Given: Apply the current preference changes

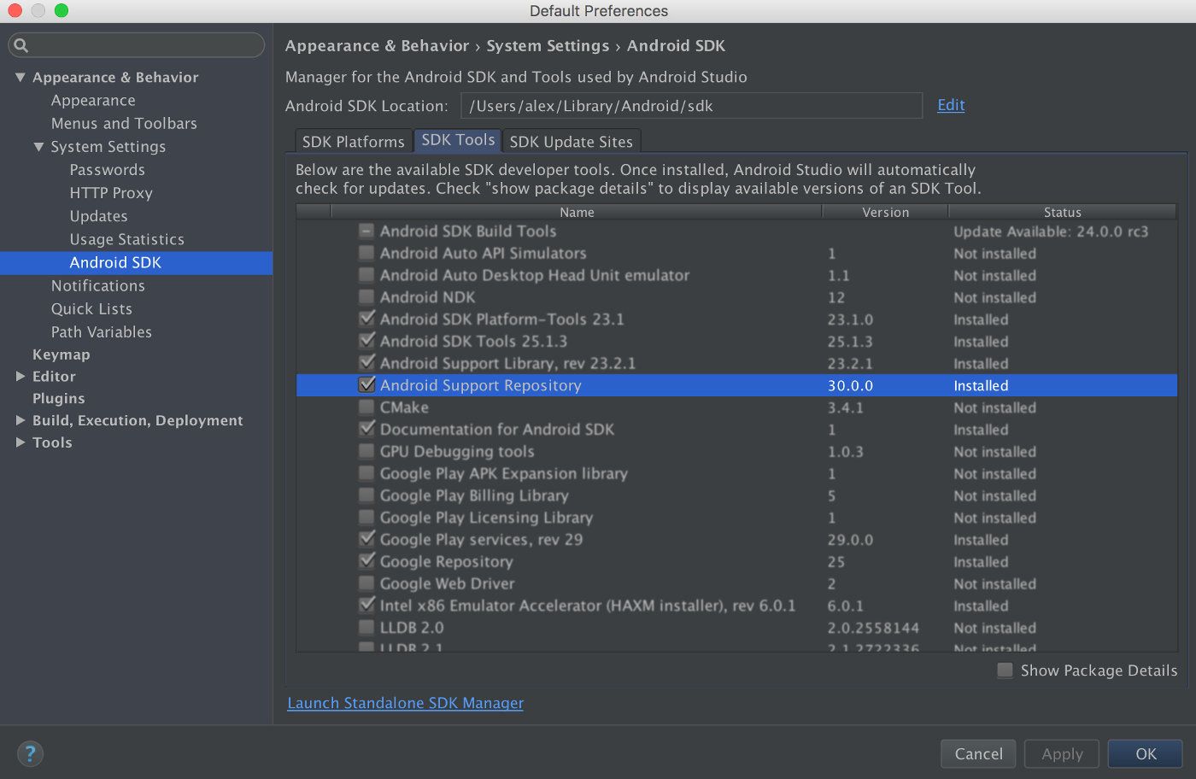Looking at the screenshot, I should click(1061, 753).
